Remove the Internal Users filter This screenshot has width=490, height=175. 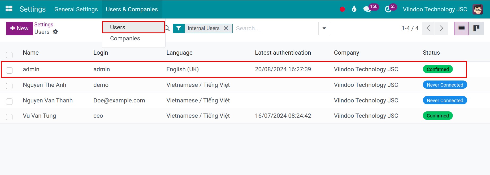click(226, 28)
